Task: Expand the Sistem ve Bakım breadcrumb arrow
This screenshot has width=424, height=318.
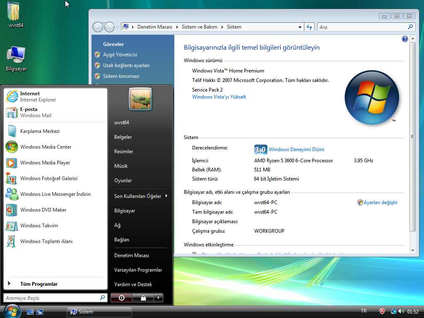Action: click(x=222, y=27)
